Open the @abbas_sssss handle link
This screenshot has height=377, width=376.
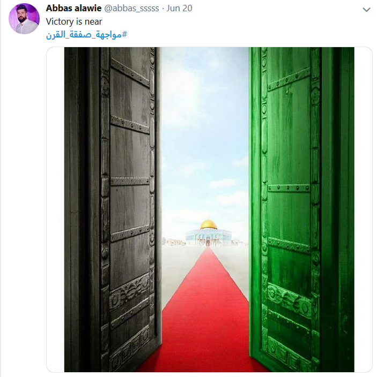point(131,9)
